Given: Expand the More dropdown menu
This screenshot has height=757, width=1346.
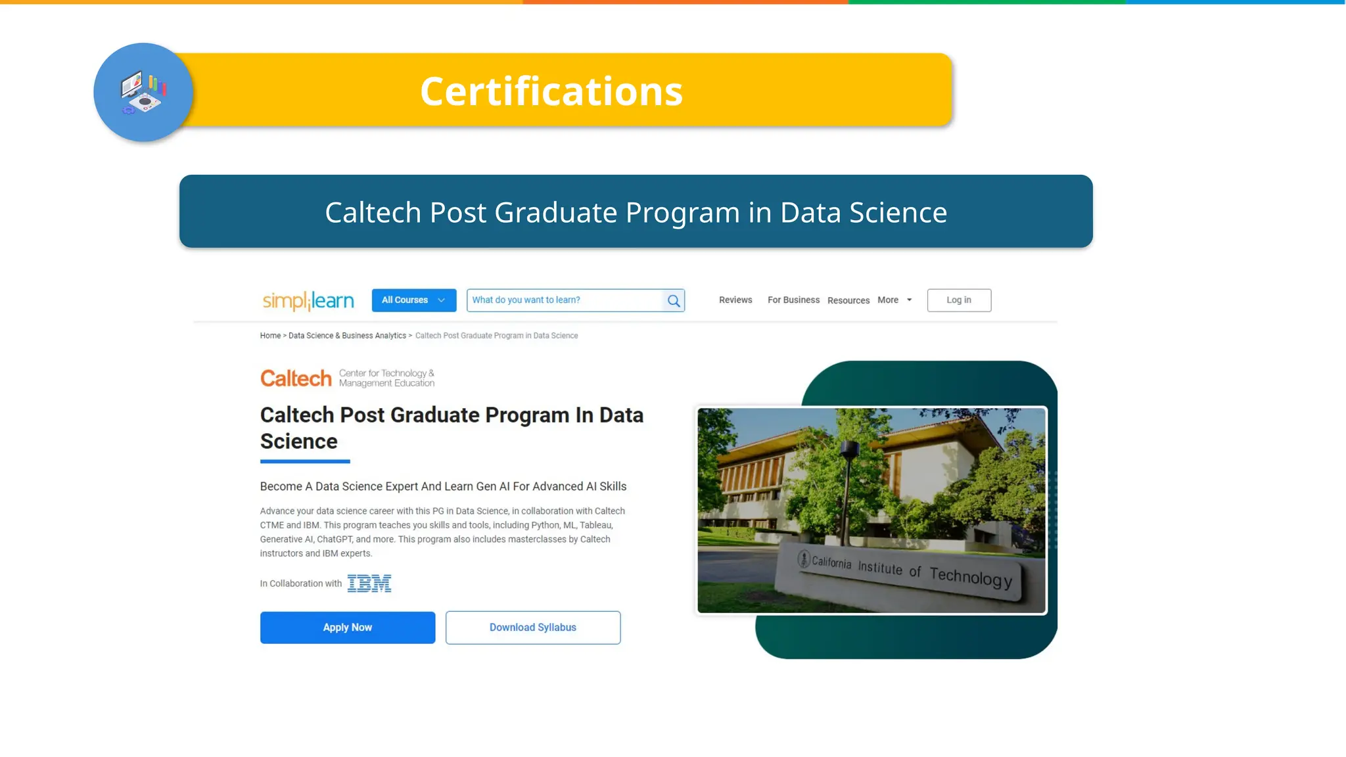Looking at the screenshot, I should click(x=894, y=300).
